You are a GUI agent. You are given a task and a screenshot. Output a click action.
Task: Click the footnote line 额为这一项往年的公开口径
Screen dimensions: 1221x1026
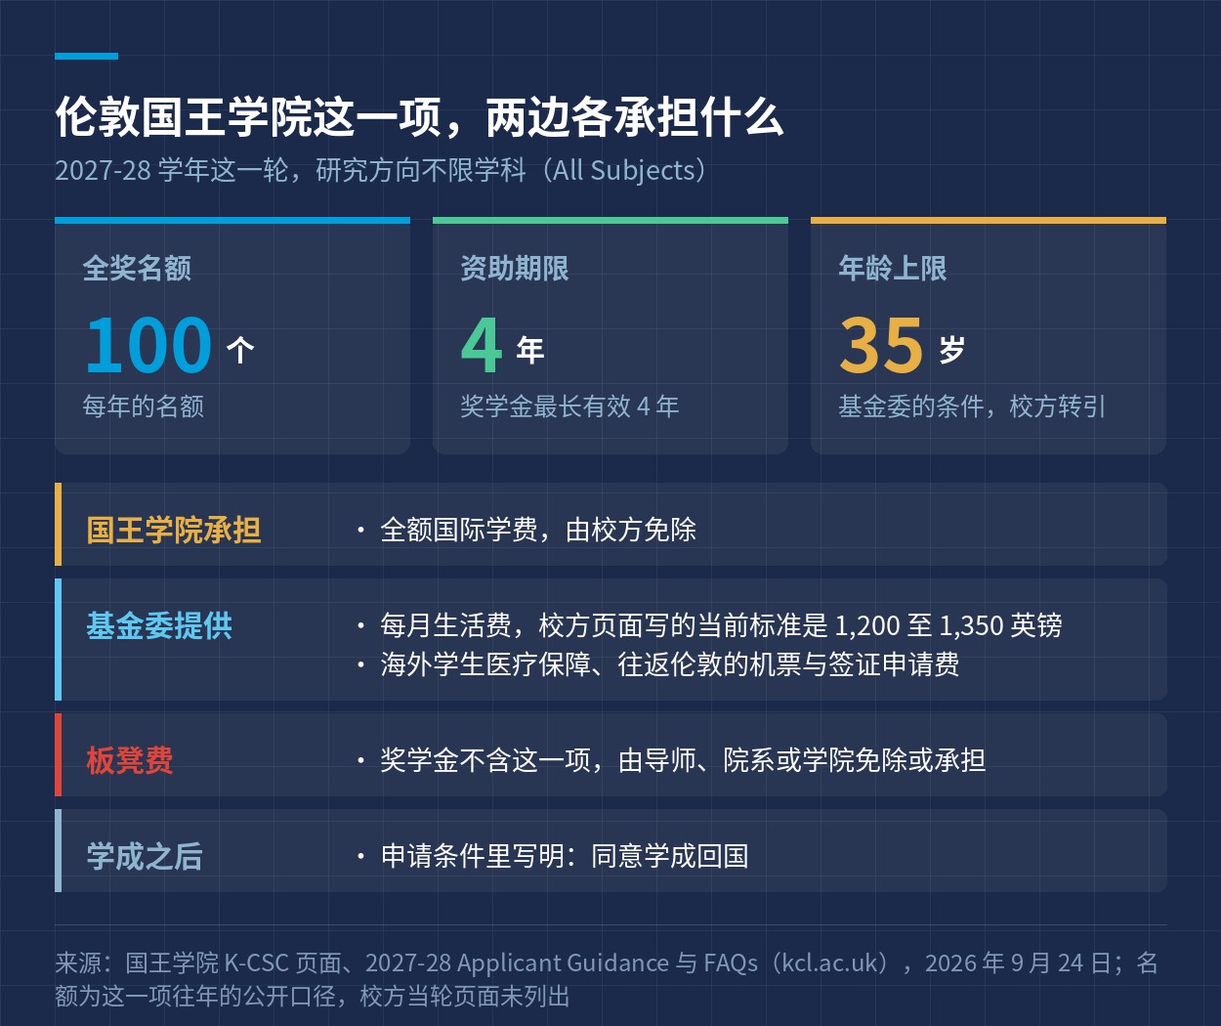(313, 996)
